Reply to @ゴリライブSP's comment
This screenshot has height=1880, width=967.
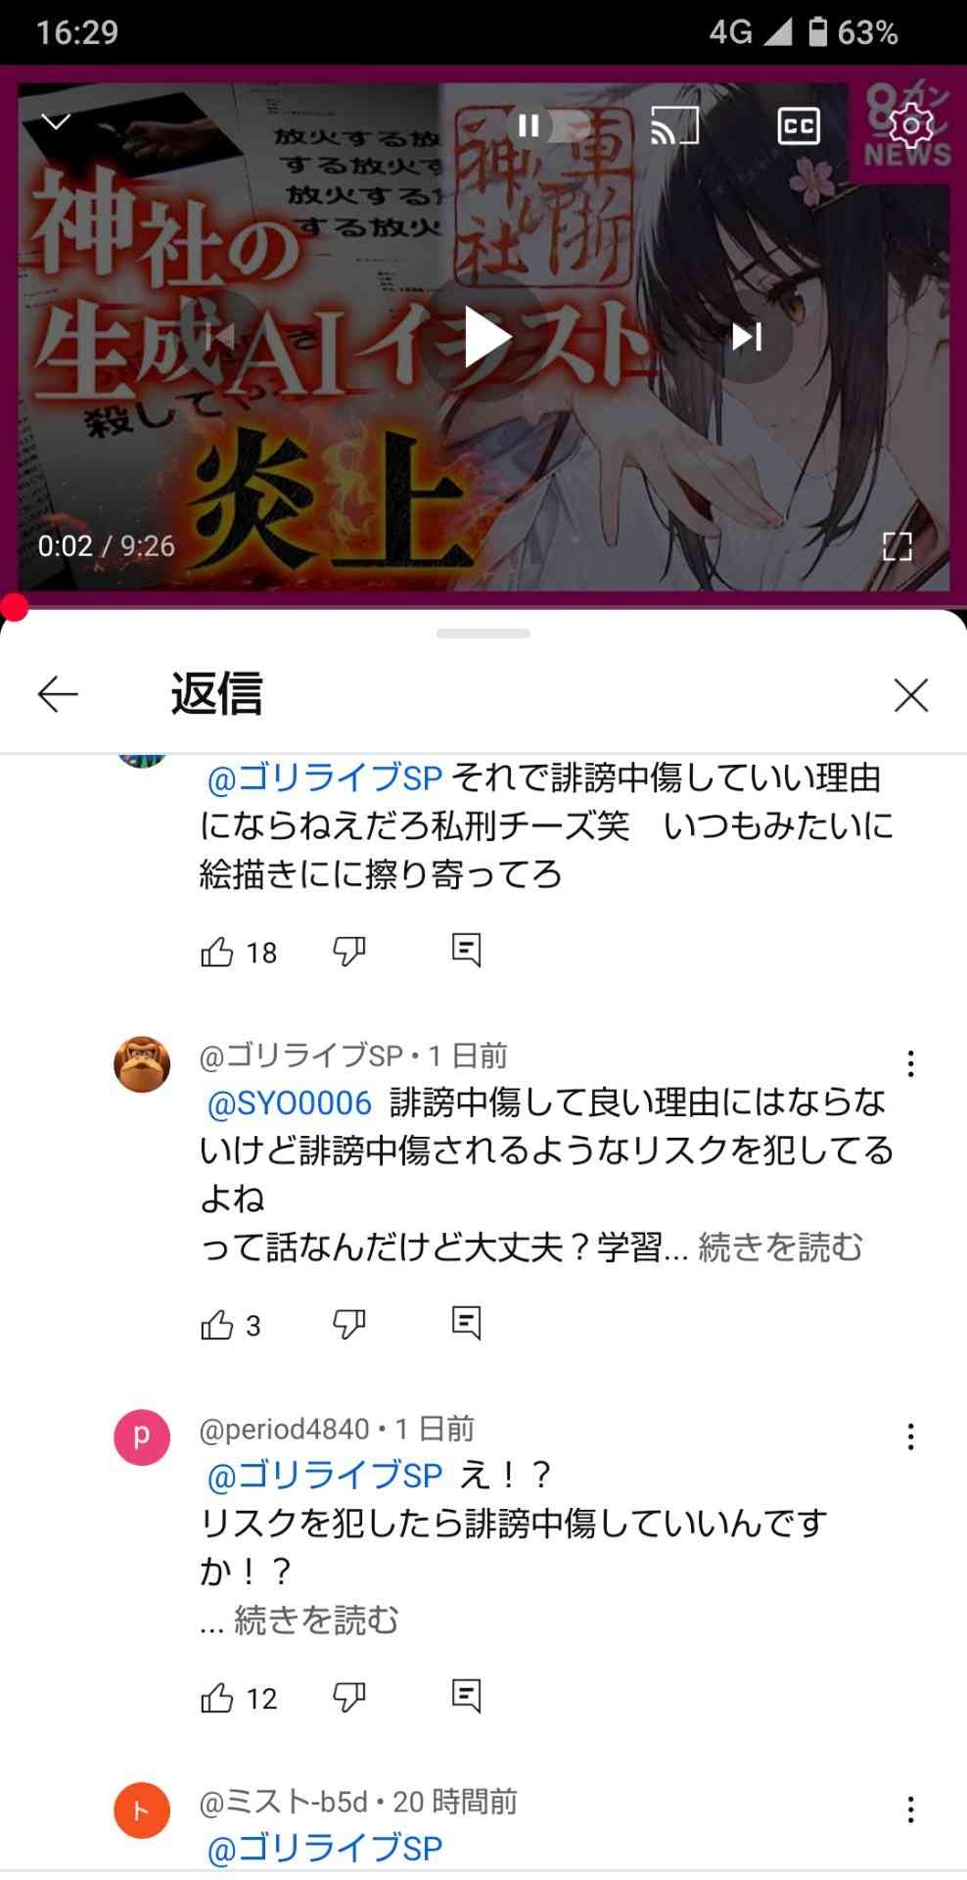click(466, 1324)
